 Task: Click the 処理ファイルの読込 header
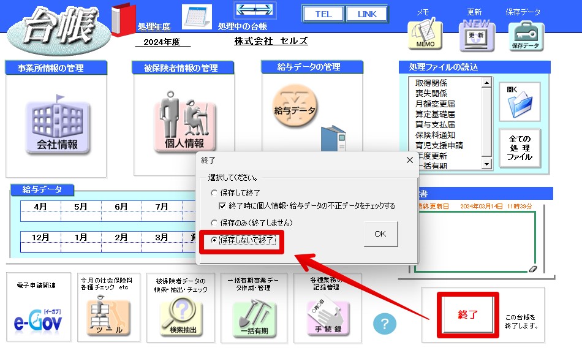[x=474, y=67]
